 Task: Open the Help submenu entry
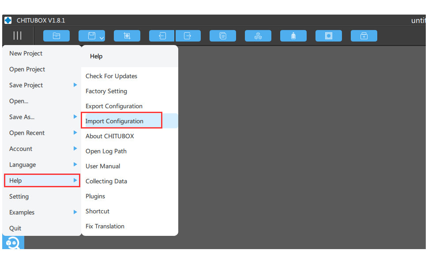(42, 180)
